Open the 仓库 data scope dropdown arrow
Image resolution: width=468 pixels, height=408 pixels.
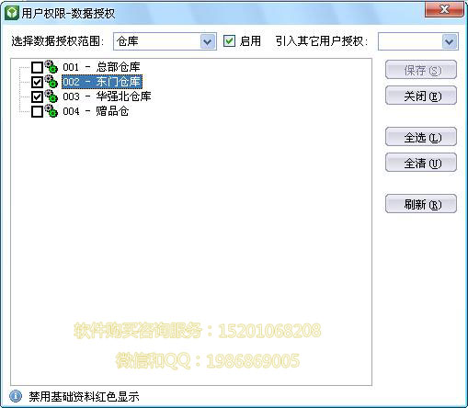[x=208, y=41]
